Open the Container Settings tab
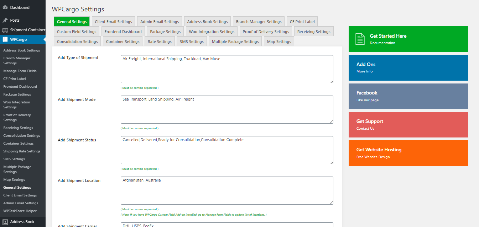 pos(123,42)
